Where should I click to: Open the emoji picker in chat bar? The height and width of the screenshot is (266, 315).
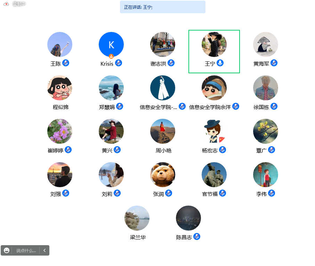[7, 250]
